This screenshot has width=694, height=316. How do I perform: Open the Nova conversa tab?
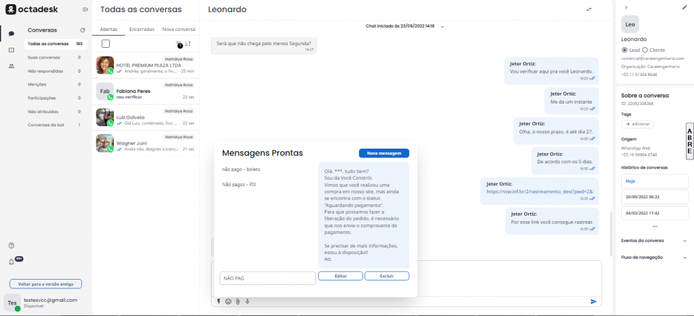point(179,30)
